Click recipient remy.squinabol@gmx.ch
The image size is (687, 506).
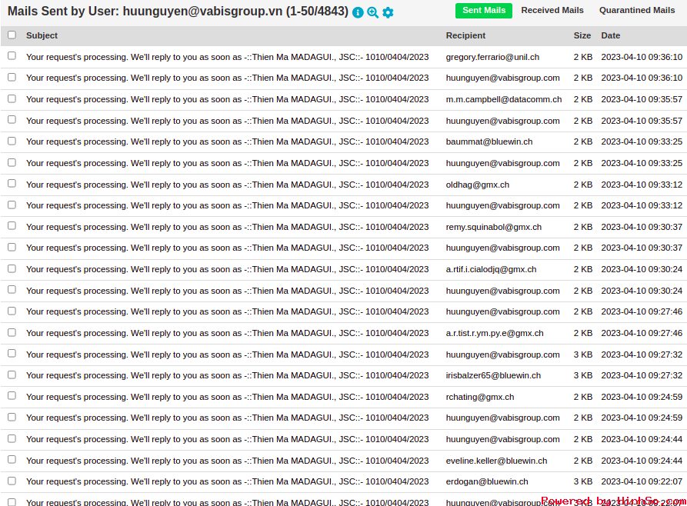pyautogui.click(x=494, y=227)
